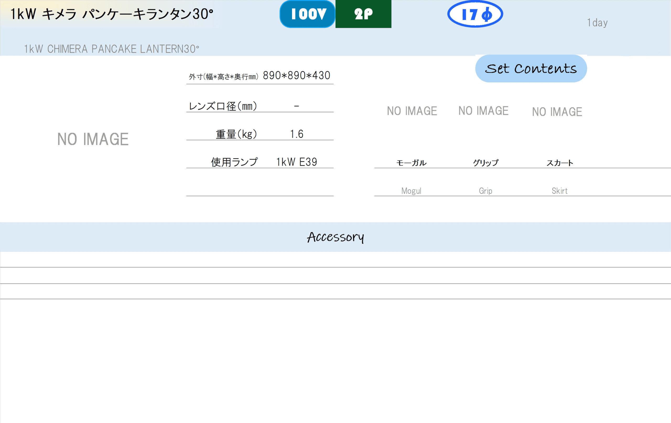Image resolution: width=671 pixels, height=423 pixels.
Task: Click the 外寸(幅*高さ*奥行mm) label
Action: pos(224,77)
